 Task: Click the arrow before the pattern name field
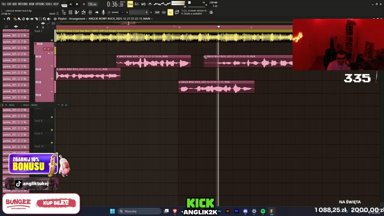127,12
